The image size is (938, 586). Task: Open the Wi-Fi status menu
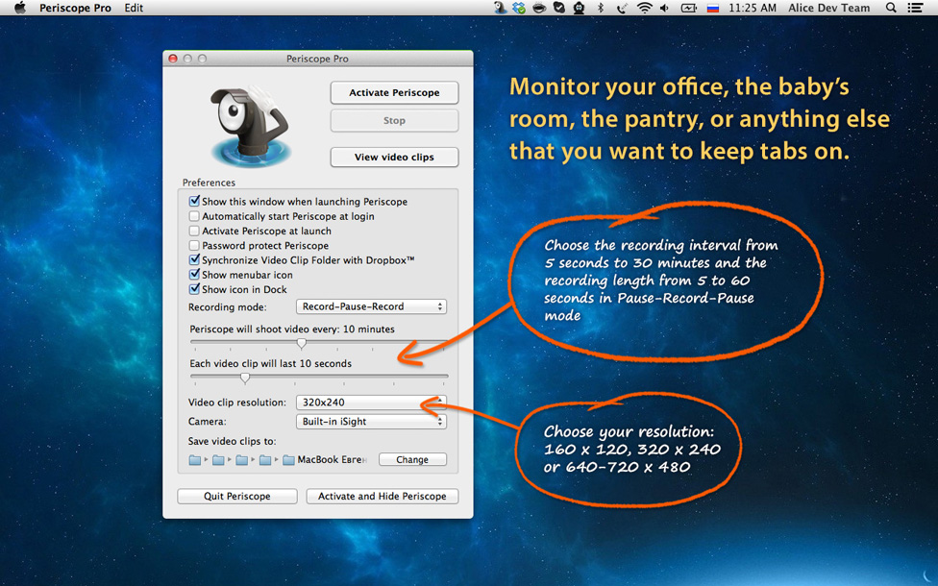pos(644,8)
